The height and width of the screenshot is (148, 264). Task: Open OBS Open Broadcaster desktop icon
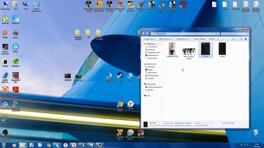pyautogui.click(x=5, y=134)
